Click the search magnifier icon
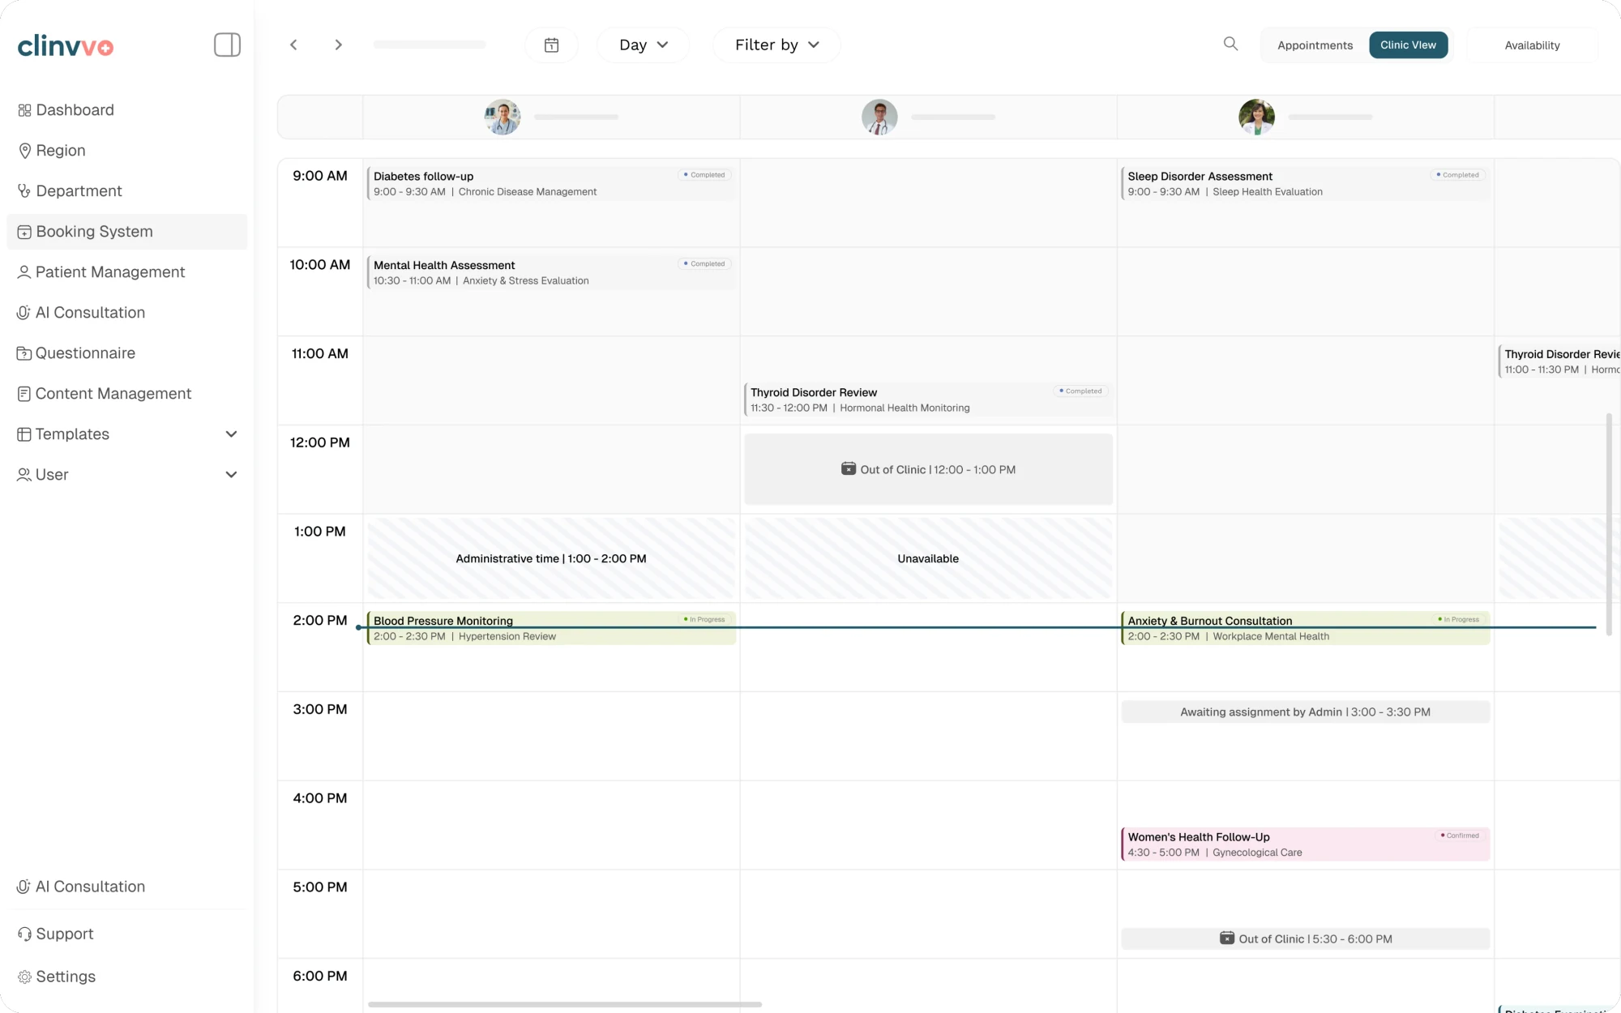This screenshot has width=1621, height=1013. [1230, 44]
